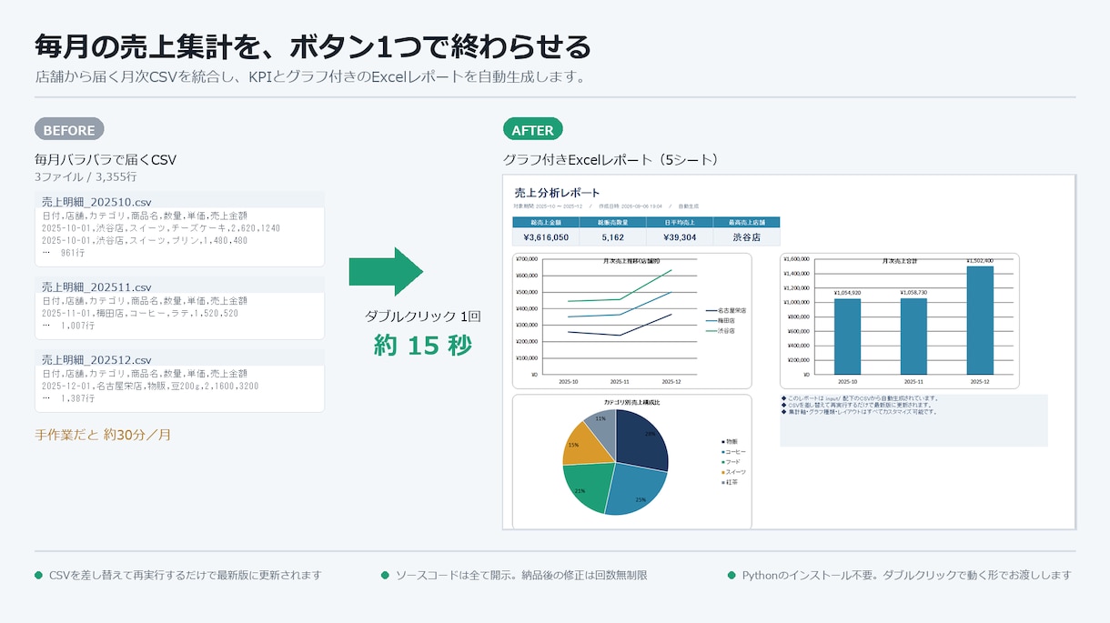
Task: Click the green text 約 15 秒
Action: 423,346
